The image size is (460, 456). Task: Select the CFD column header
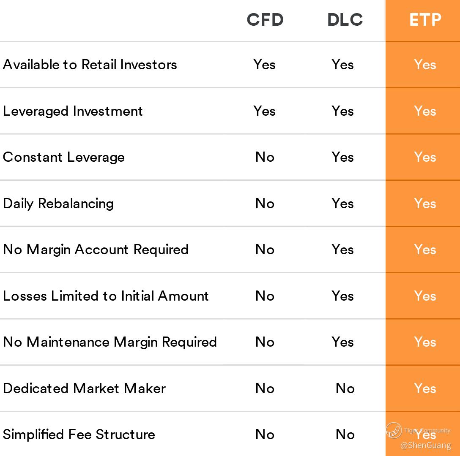click(x=265, y=20)
